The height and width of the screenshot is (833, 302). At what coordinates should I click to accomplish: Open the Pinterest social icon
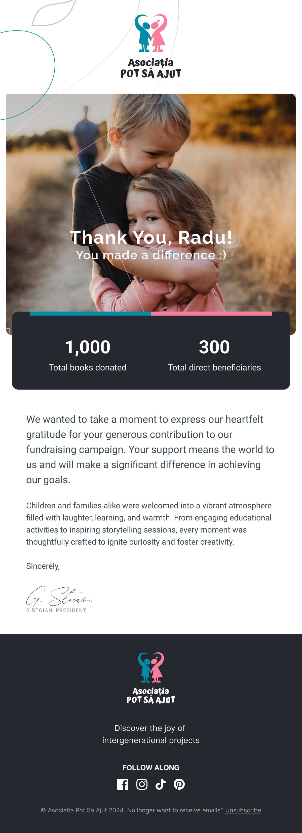coord(179,784)
